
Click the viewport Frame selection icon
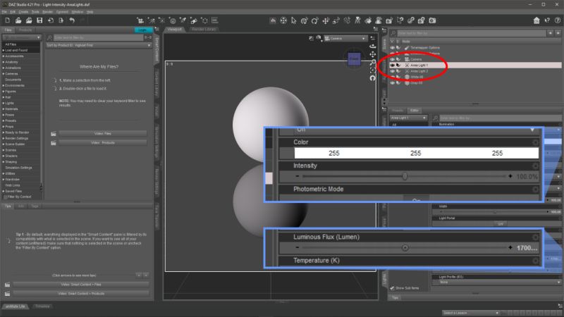pos(373,70)
